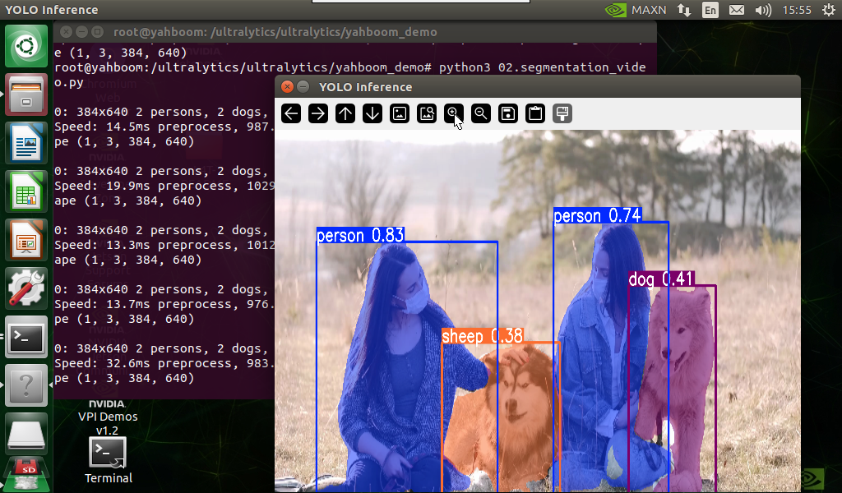This screenshot has width=842, height=493.
Task: Open the Files manager in the launcher
Action: coord(26,94)
